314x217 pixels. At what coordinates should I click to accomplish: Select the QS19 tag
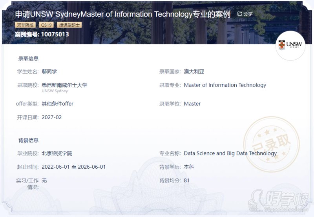point(46,25)
